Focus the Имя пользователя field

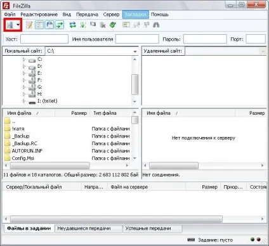pos(137,39)
